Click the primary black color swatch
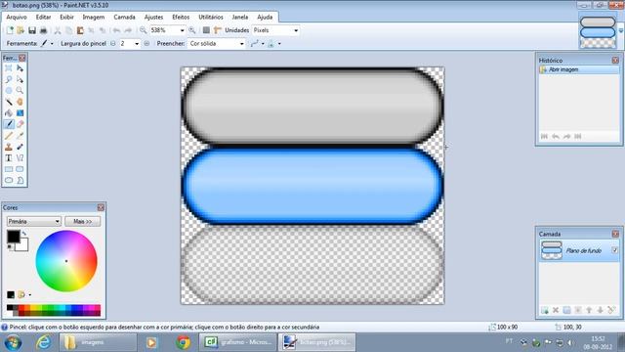Viewport: 625px width, 352px height. (x=13, y=237)
